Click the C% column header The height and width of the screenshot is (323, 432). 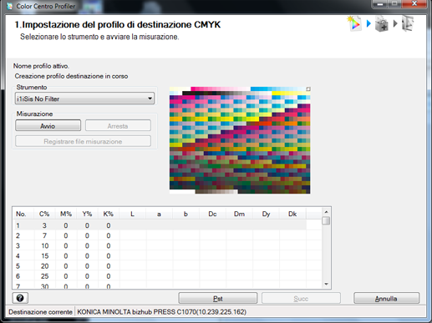44,214
